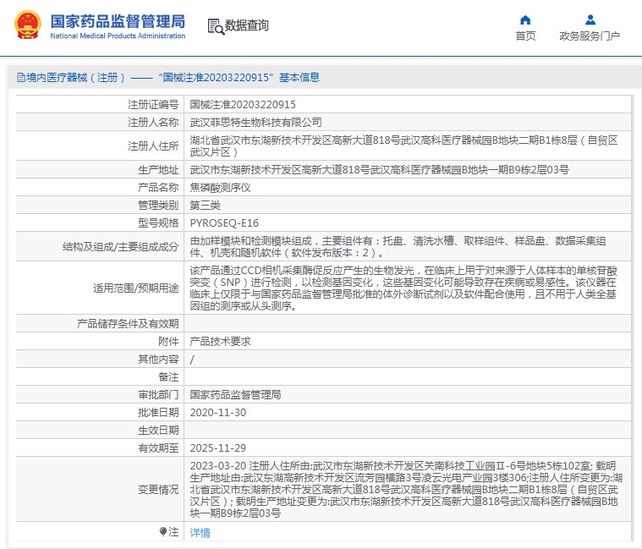Click the expiry date 2025-11-29
642x549 pixels.
pyautogui.click(x=218, y=447)
